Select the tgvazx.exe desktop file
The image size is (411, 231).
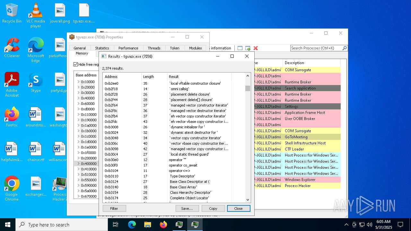pos(84,13)
